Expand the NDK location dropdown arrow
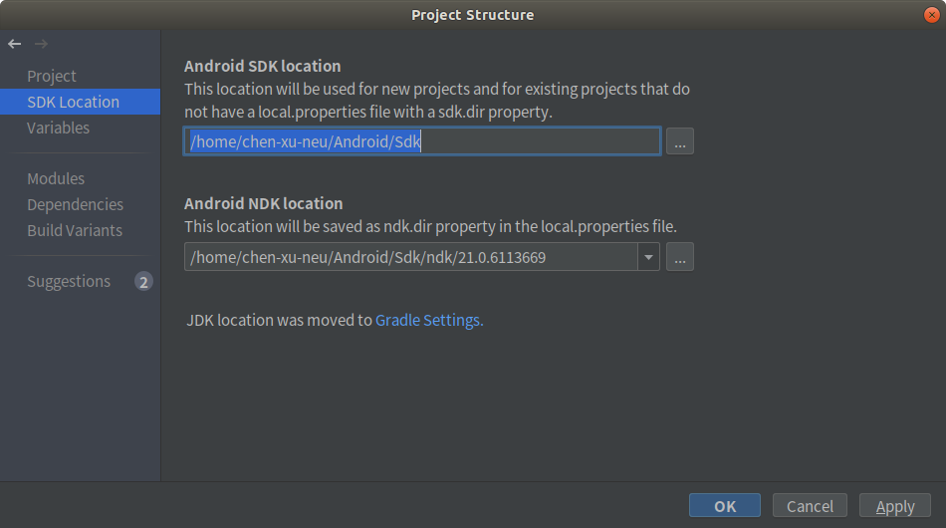Screen dimensions: 946x528 pos(648,257)
